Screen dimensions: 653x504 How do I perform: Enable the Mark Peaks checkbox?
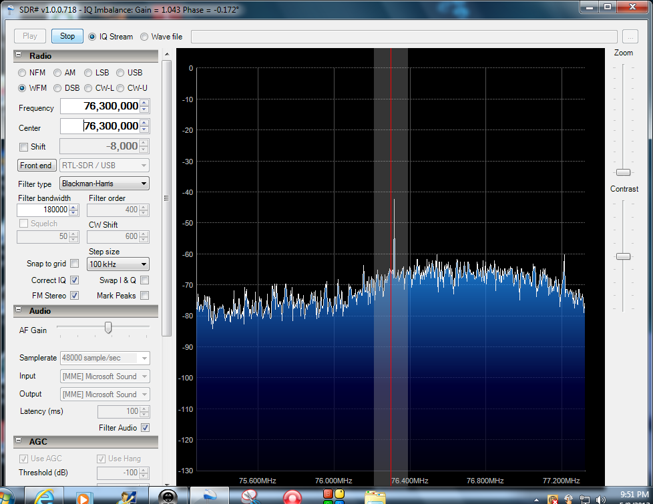pyautogui.click(x=145, y=295)
